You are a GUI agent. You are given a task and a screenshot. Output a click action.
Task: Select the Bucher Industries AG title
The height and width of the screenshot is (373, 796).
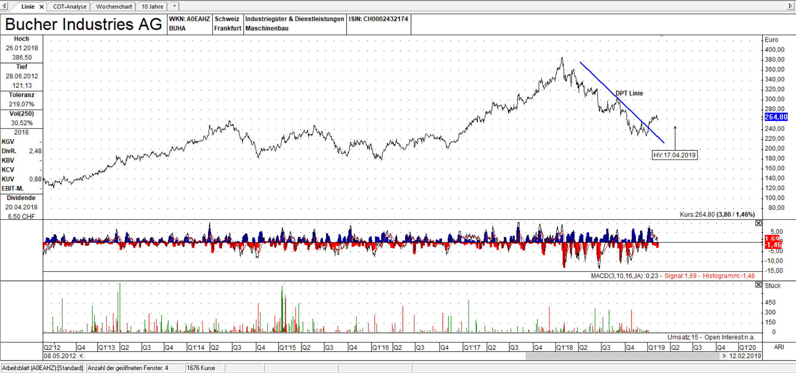click(x=83, y=25)
